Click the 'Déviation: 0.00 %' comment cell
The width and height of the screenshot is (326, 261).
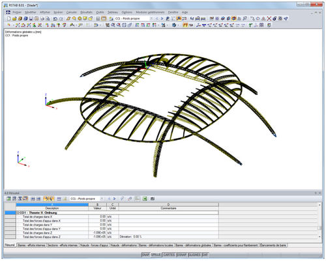pyautogui.click(x=169, y=237)
